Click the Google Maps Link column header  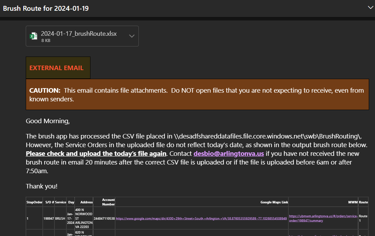tap(274, 202)
